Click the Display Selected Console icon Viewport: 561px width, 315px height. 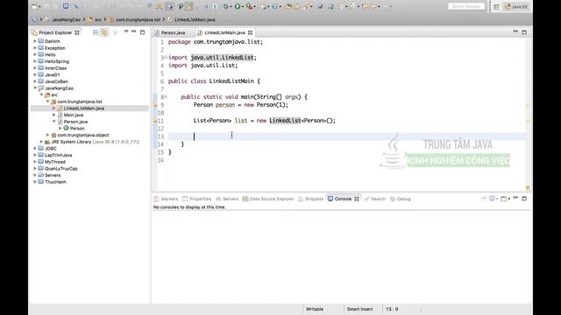click(x=493, y=199)
